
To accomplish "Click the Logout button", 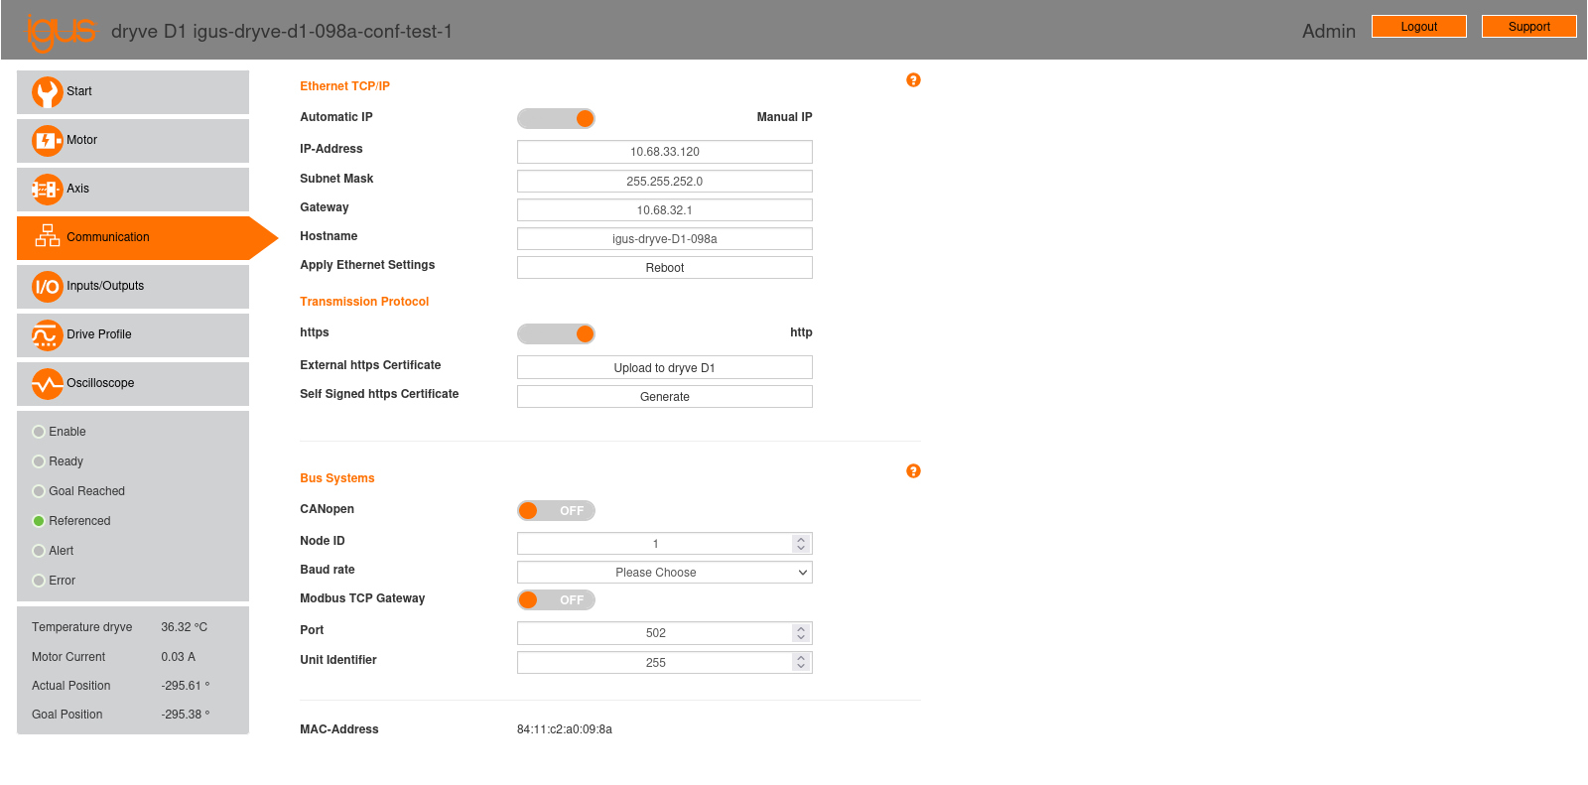I will 1418,27.
